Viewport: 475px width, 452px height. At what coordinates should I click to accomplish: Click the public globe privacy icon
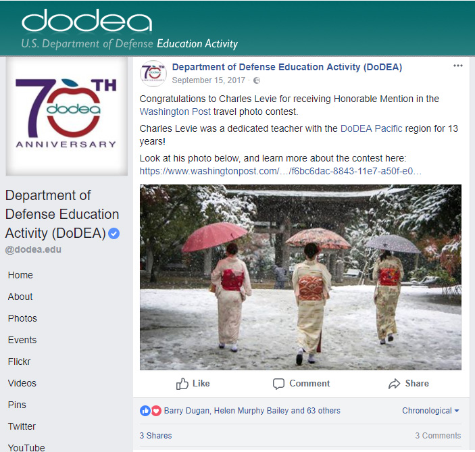257,80
